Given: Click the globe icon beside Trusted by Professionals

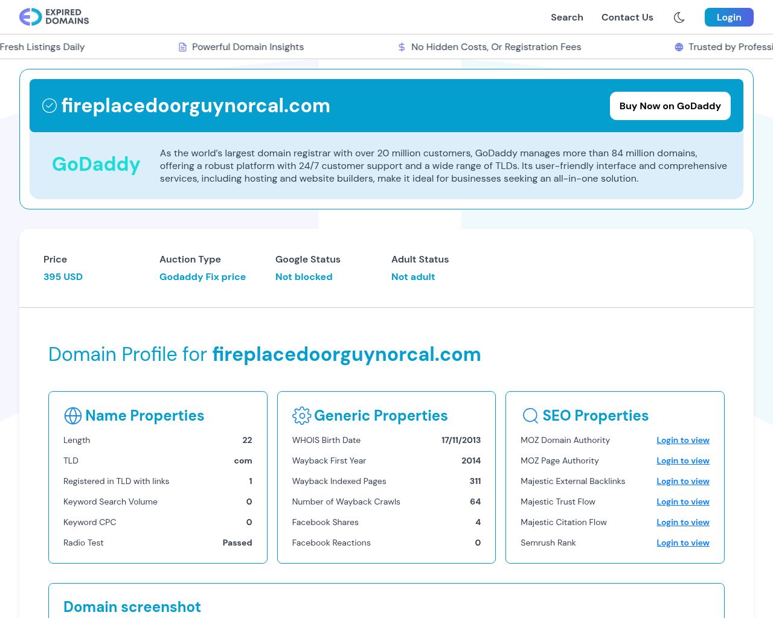Looking at the screenshot, I should pyautogui.click(x=679, y=47).
